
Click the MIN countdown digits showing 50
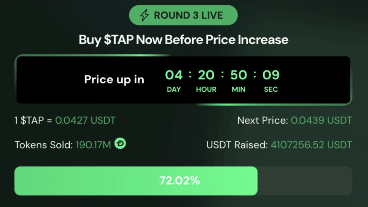(x=238, y=75)
